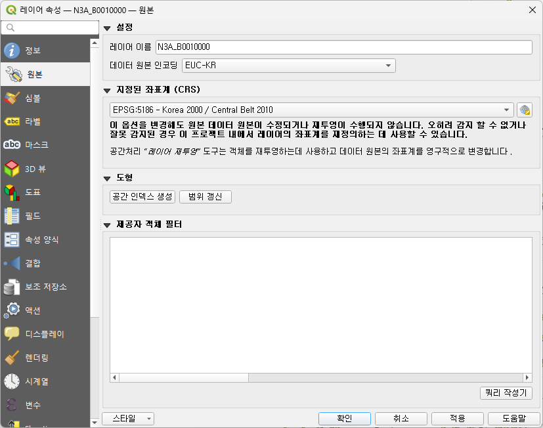Click the sidebar search field
This screenshot has width=543, height=428.
pos(50,28)
